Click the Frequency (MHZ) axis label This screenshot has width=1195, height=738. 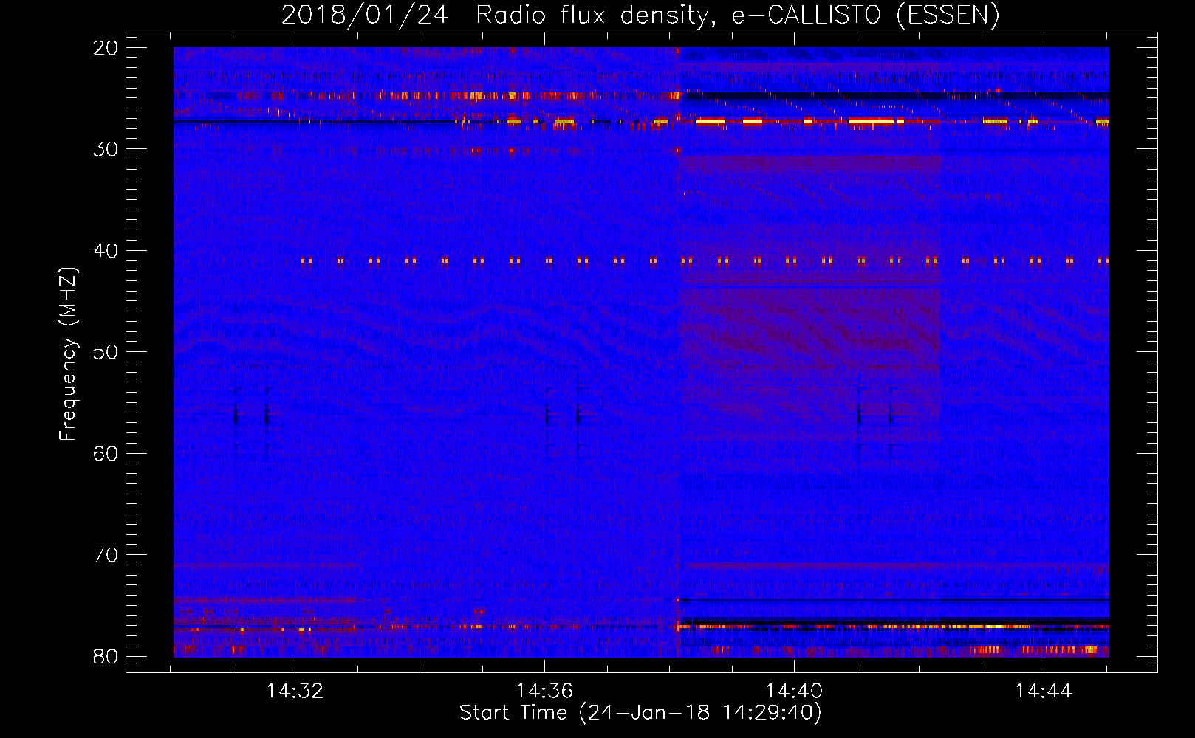coord(68,354)
